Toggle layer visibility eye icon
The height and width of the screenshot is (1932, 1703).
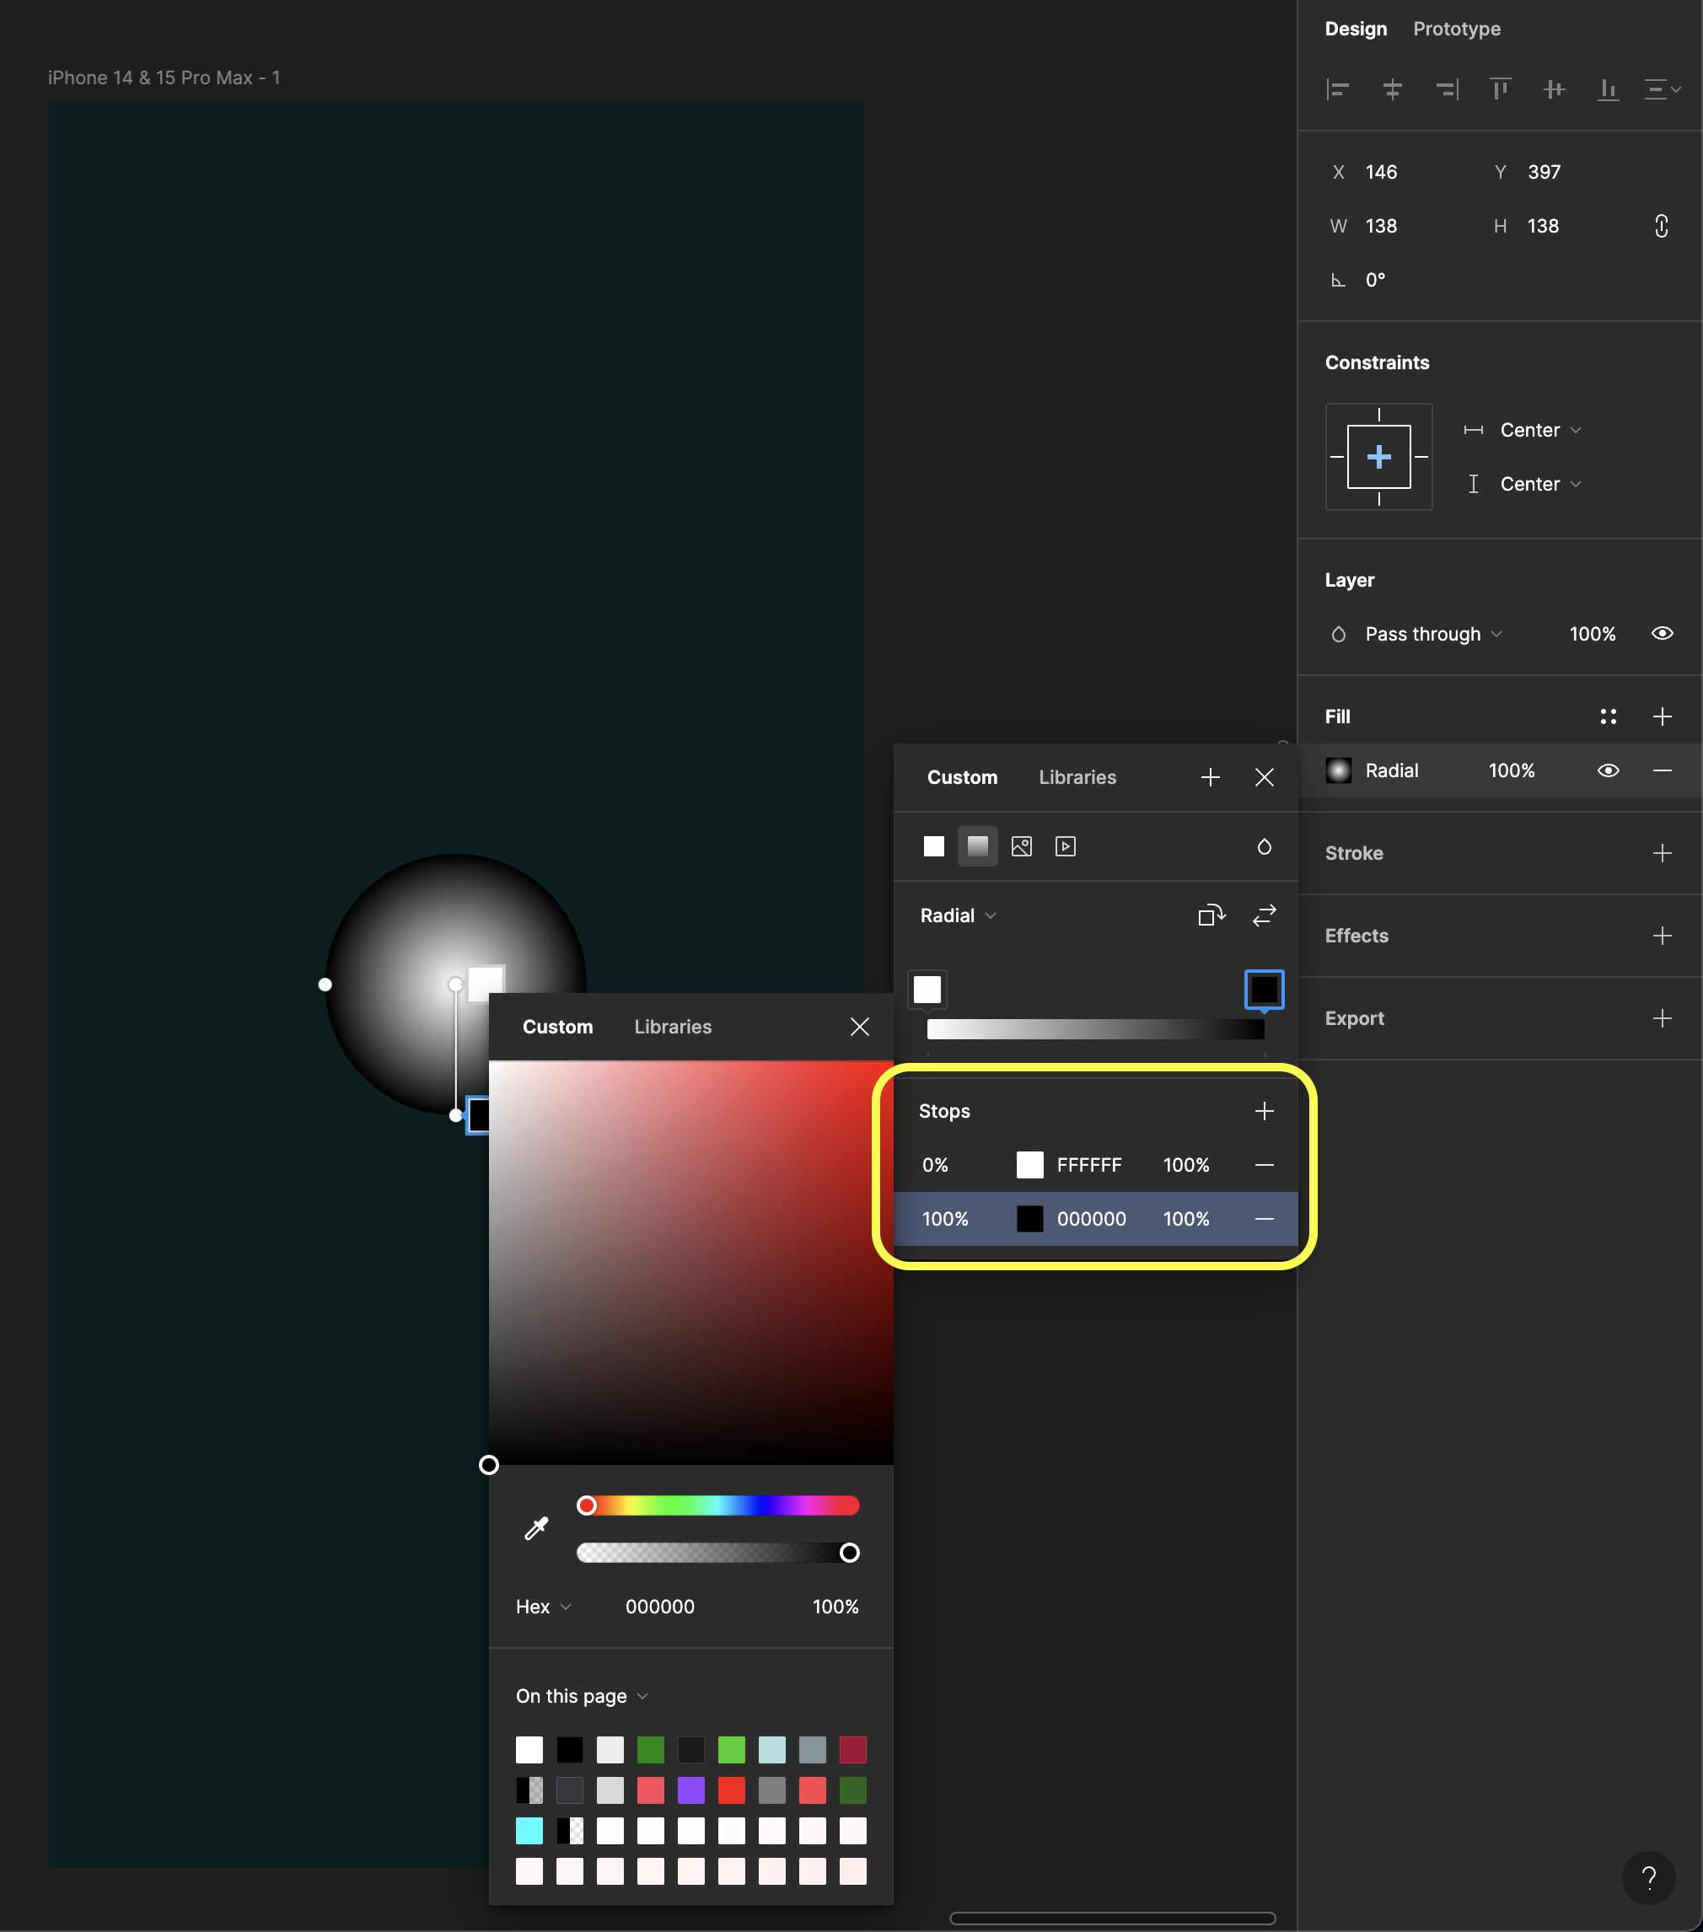click(x=1662, y=633)
